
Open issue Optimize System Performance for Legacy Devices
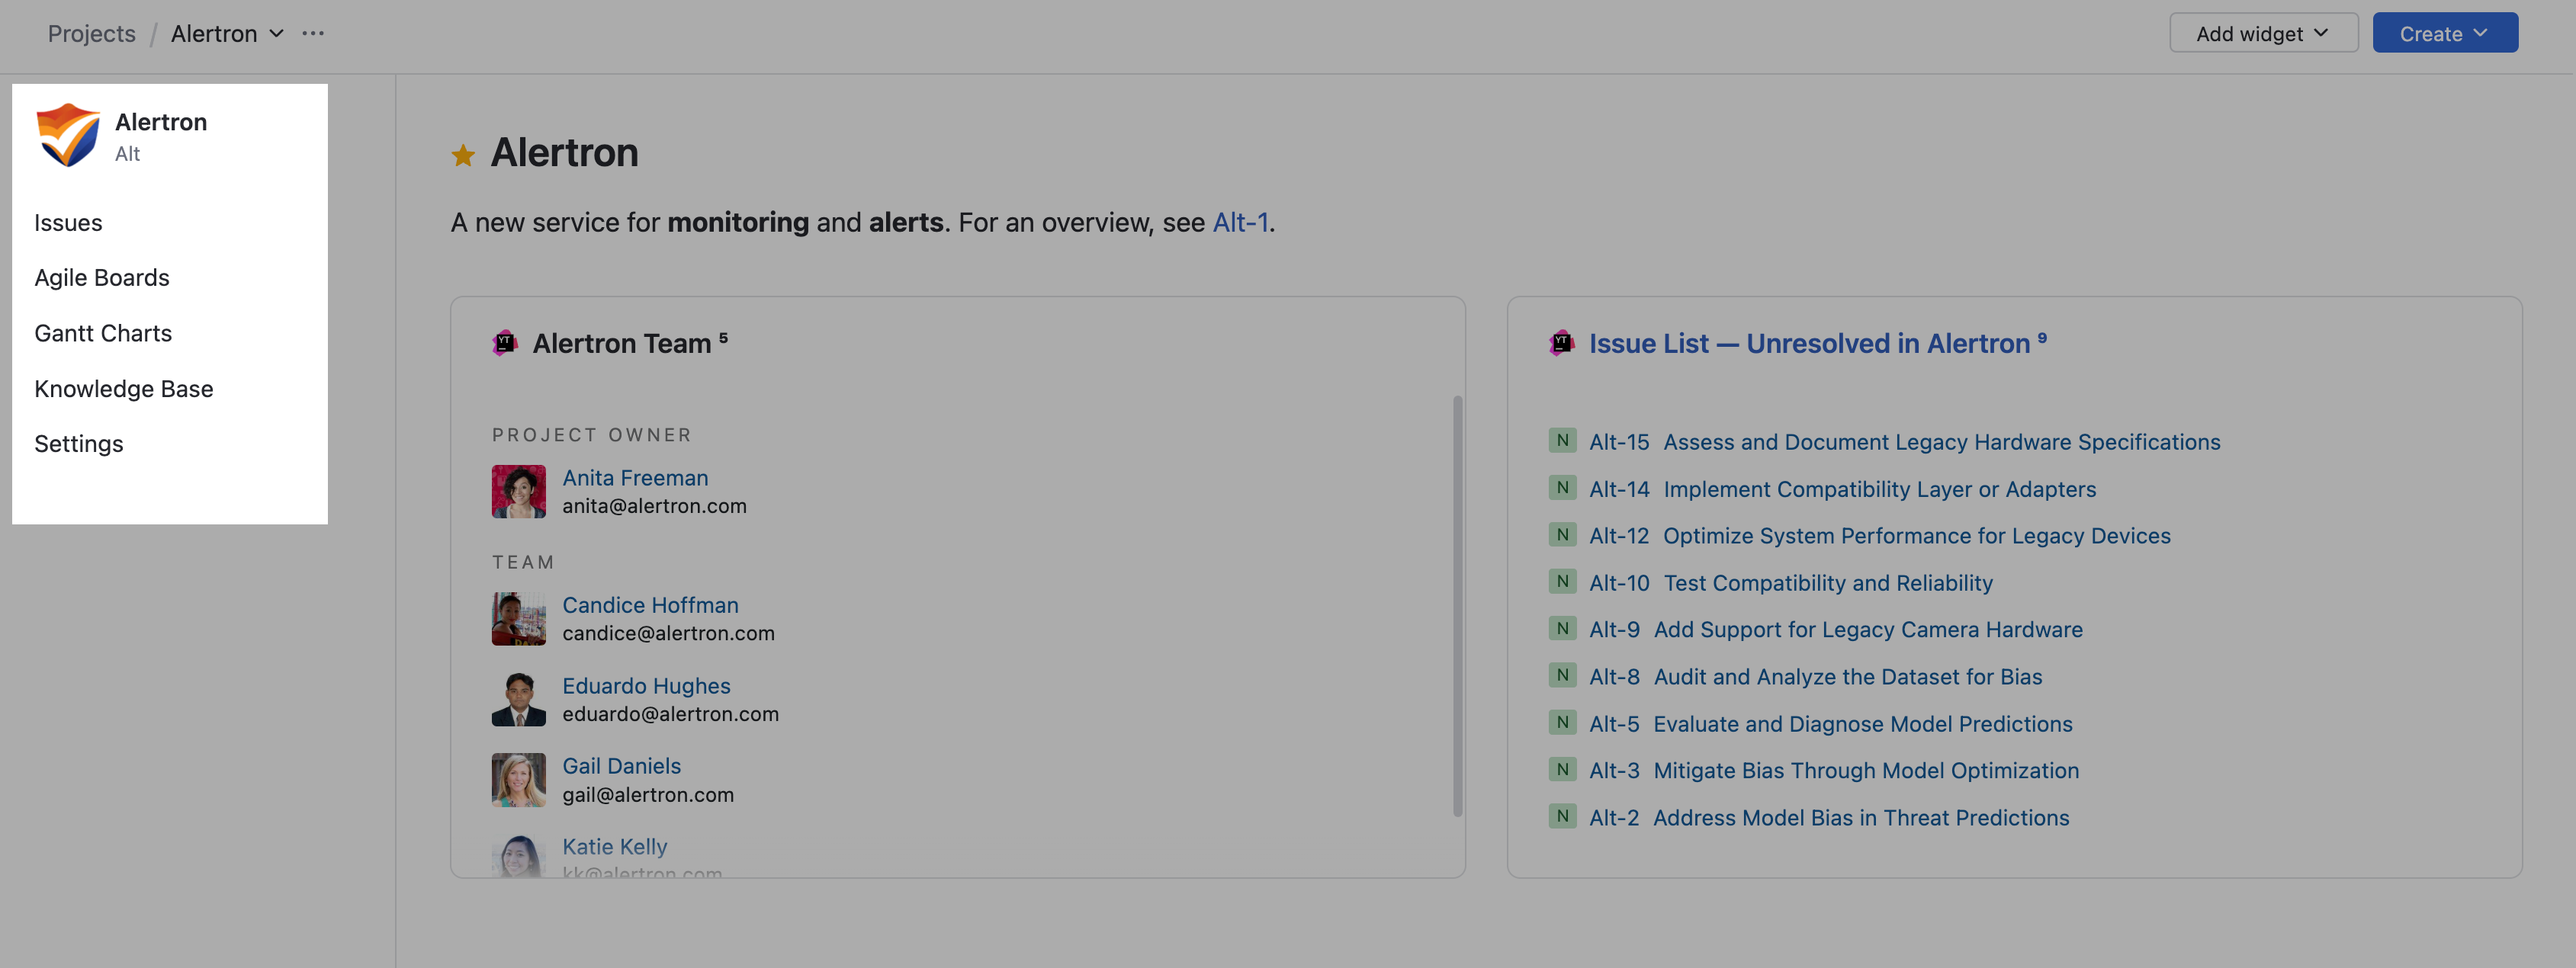click(1916, 536)
